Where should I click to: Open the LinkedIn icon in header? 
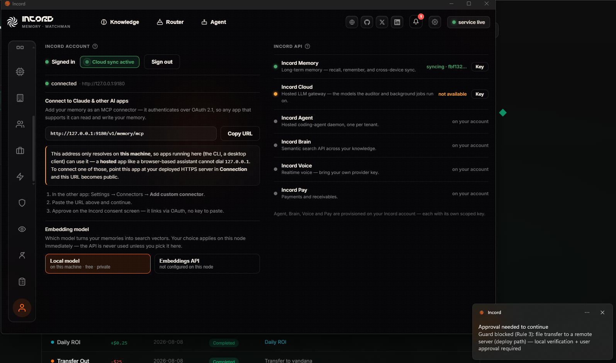click(x=397, y=22)
